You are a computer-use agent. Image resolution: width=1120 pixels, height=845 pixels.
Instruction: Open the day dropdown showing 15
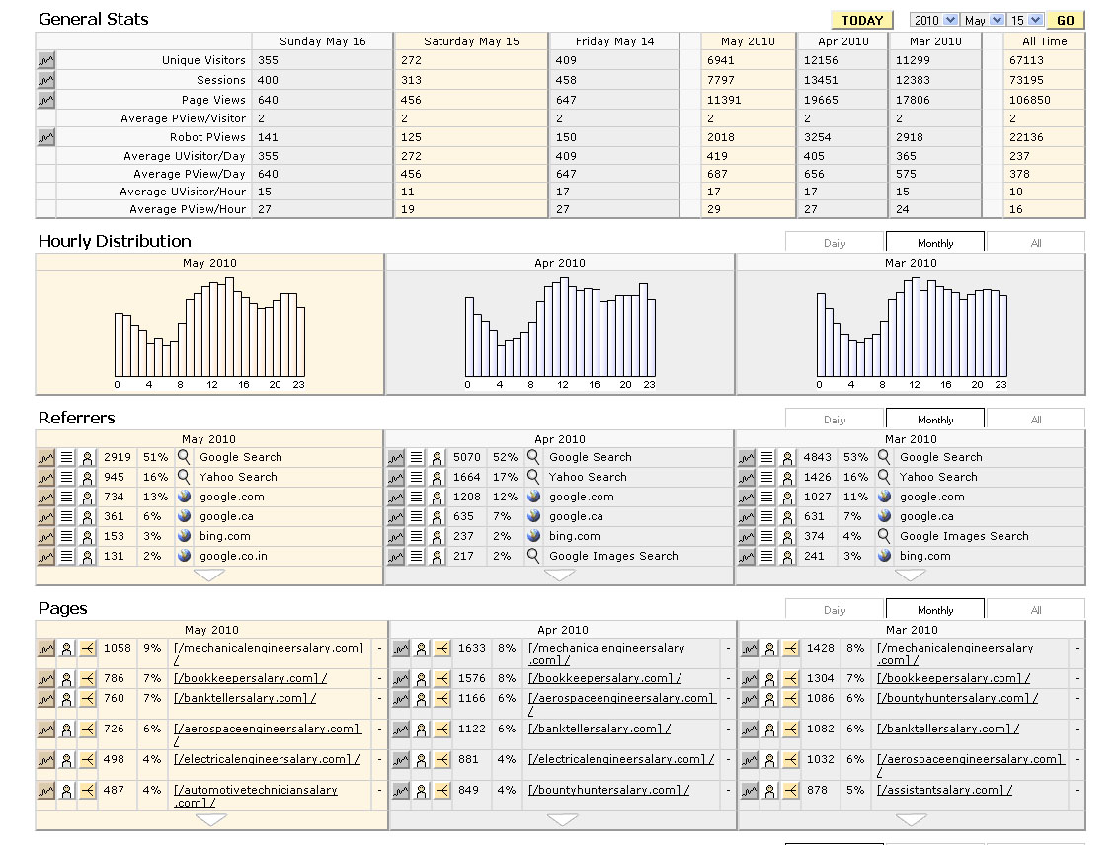(x=1026, y=20)
